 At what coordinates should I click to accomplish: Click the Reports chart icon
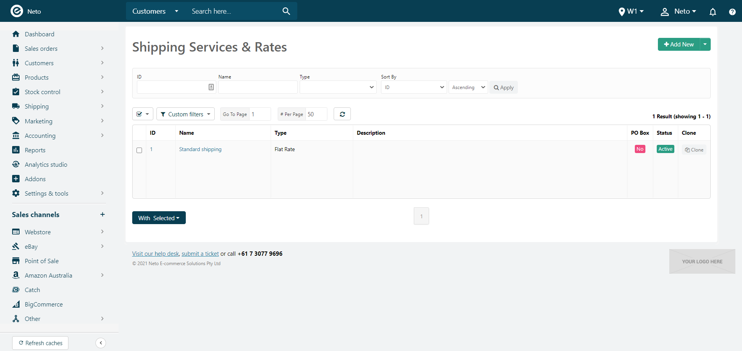(16, 150)
